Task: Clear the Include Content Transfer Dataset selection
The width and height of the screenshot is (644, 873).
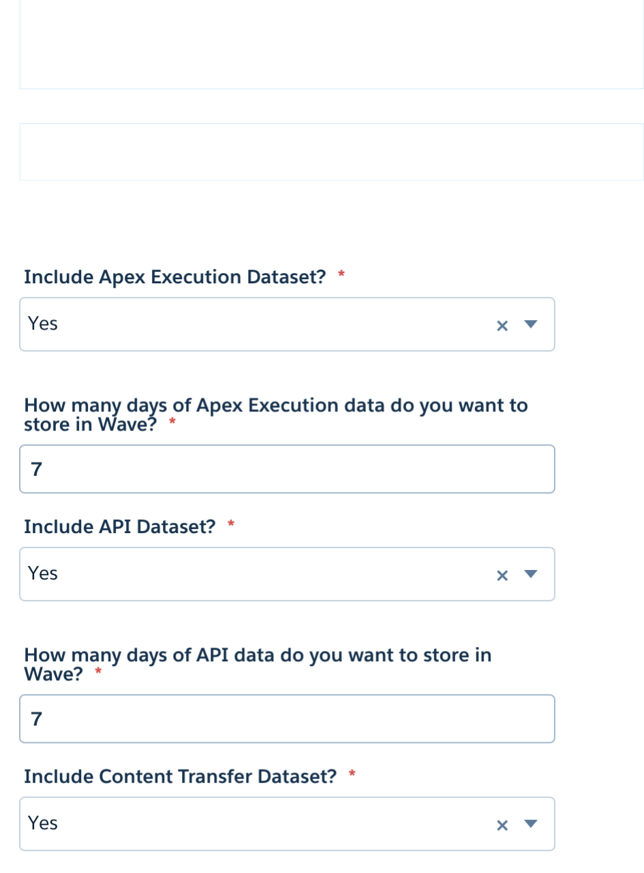Action: pyautogui.click(x=502, y=825)
